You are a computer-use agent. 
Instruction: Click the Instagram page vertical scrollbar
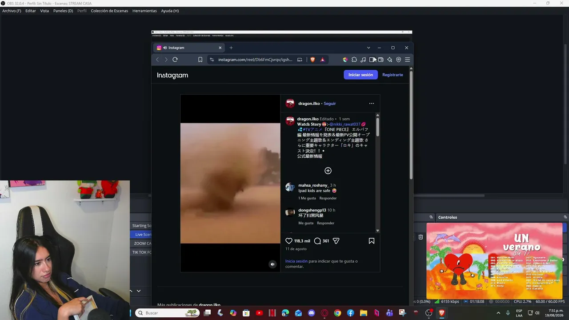pyautogui.click(x=411, y=124)
